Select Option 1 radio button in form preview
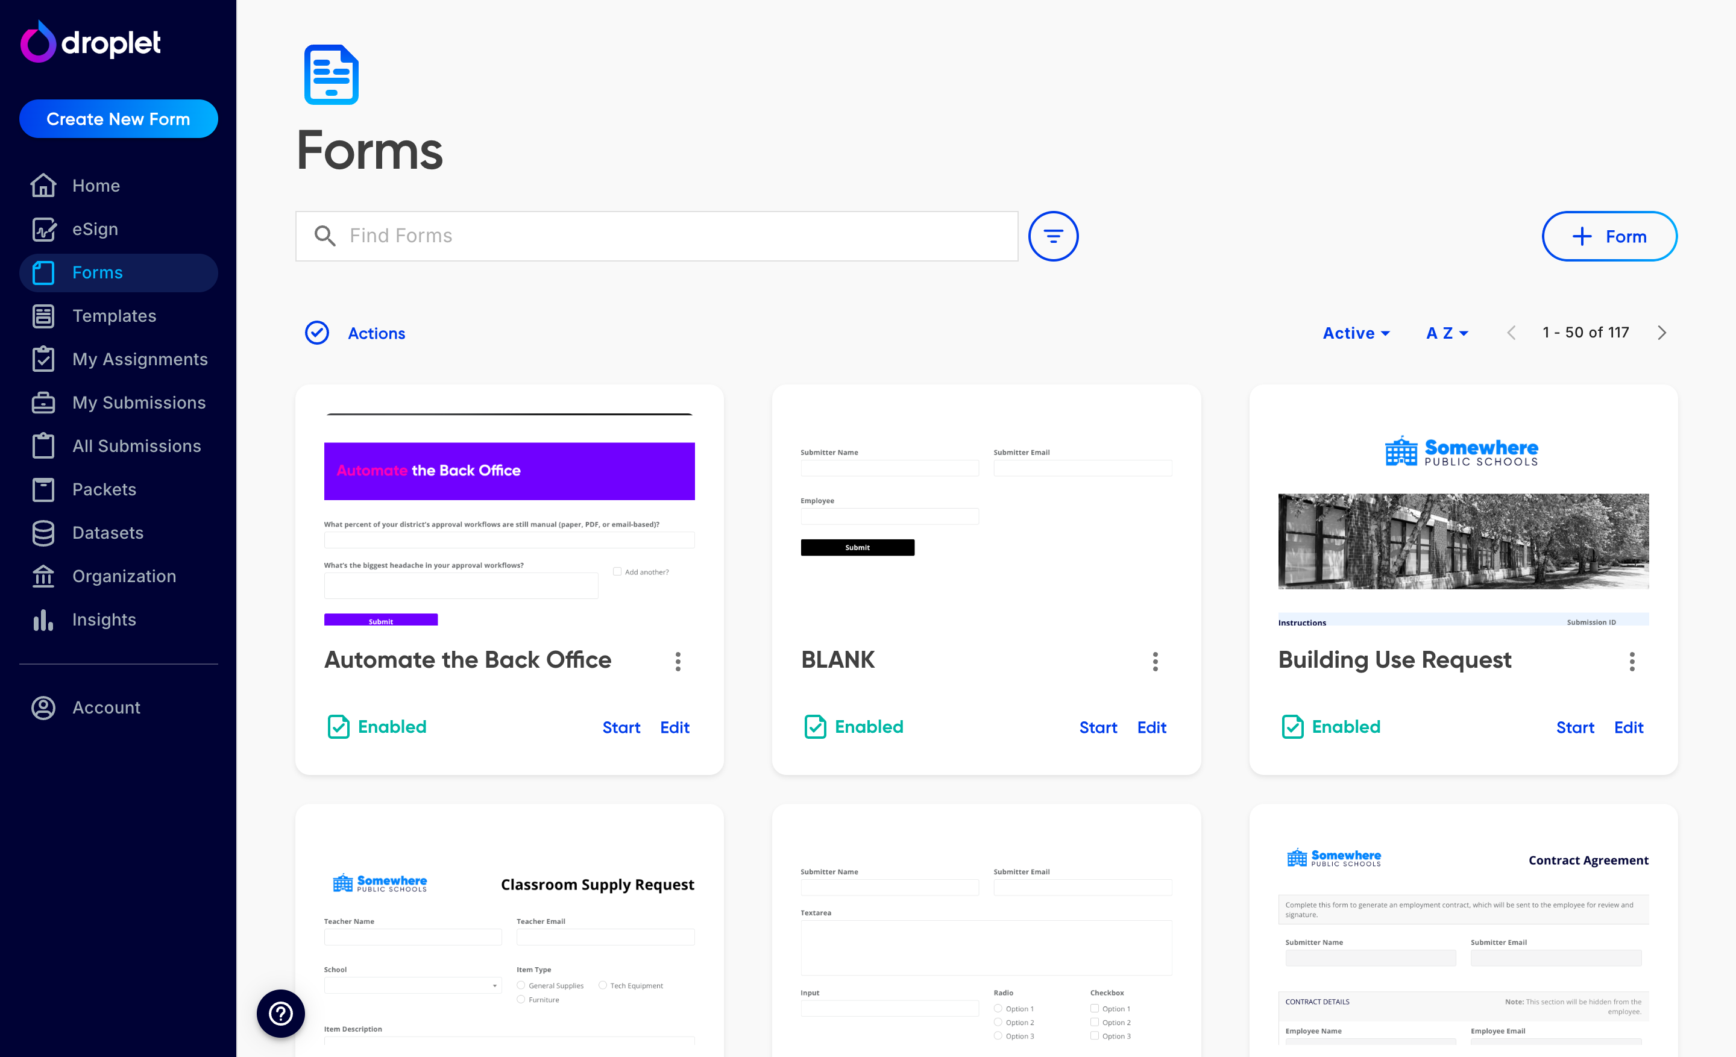 pyautogui.click(x=998, y=1008)
